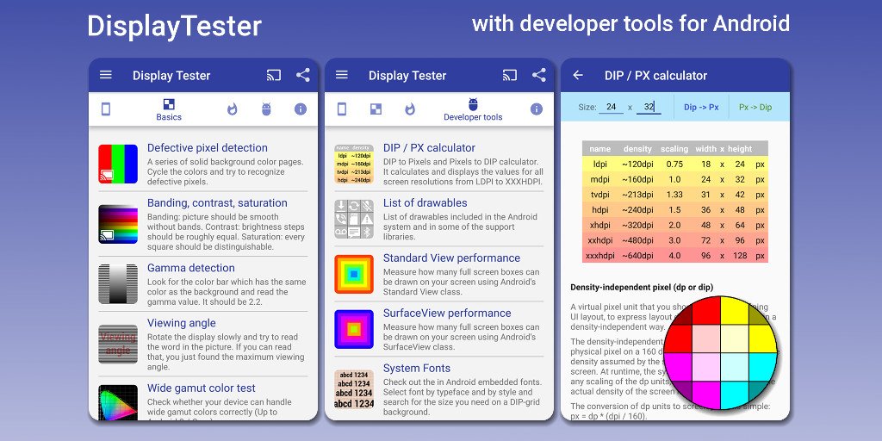Open Wide gamut color test title
882x441 pixels.
[x=202, y=388]
